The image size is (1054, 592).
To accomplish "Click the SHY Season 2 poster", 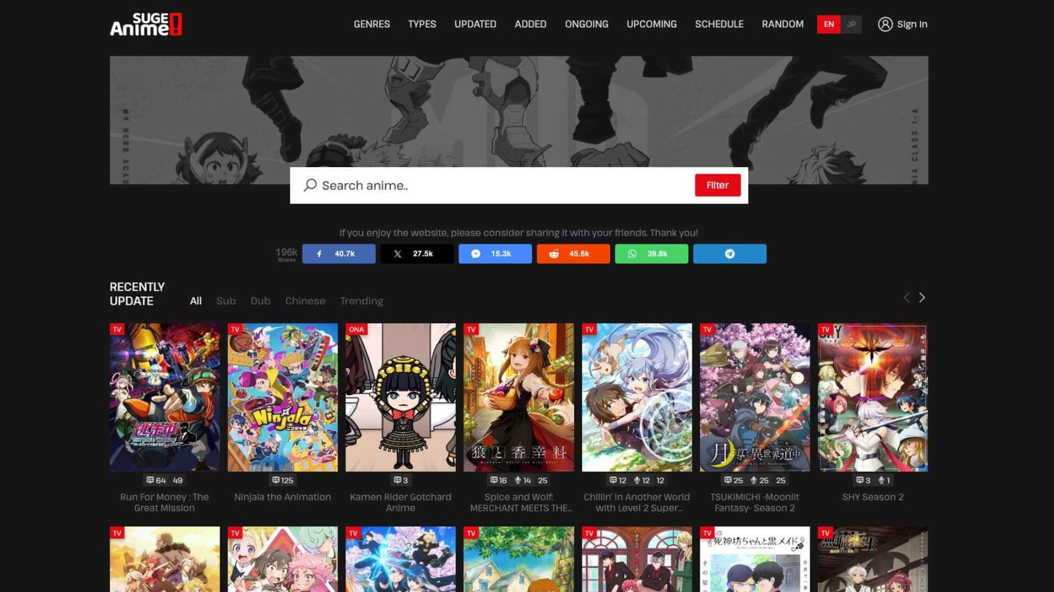I will click(x=873, y=397).
